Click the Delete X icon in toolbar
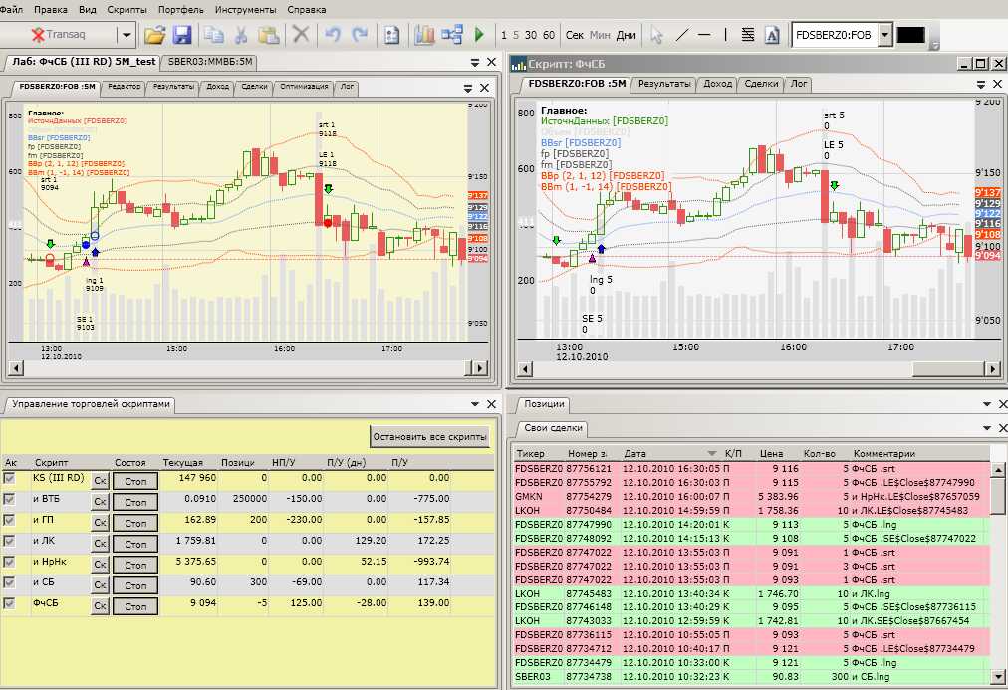This screenshot has height=690, width=1008. click(x=300, y=35)
